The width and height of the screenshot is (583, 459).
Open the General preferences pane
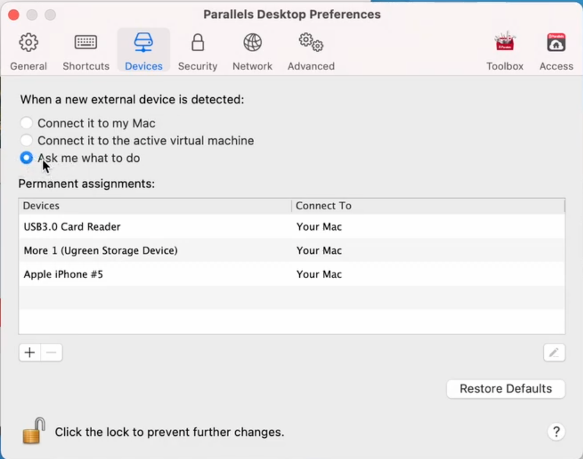click(x=28, y=50)
